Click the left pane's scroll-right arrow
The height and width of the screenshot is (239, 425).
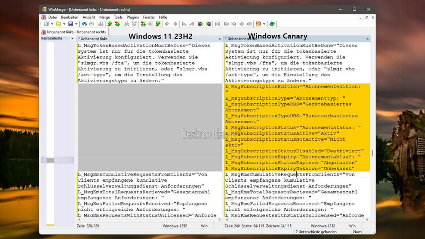[220, 220]
